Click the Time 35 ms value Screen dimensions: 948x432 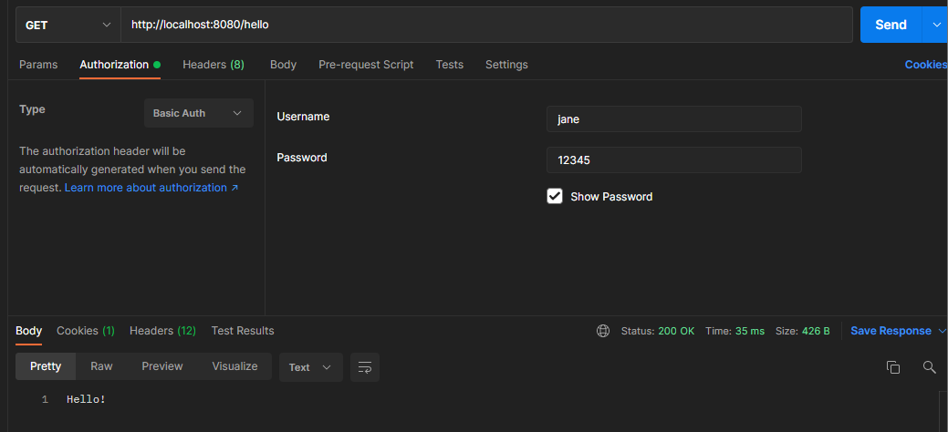(750, 331)
